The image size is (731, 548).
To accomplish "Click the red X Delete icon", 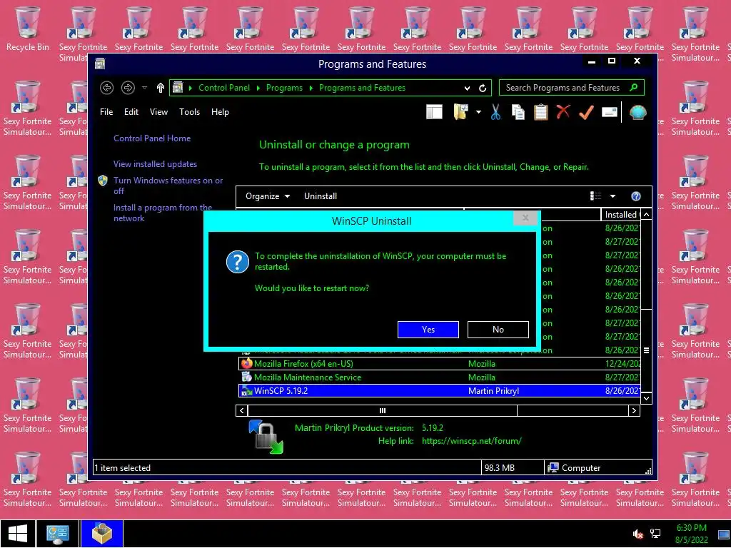I will tap(563, 112).
